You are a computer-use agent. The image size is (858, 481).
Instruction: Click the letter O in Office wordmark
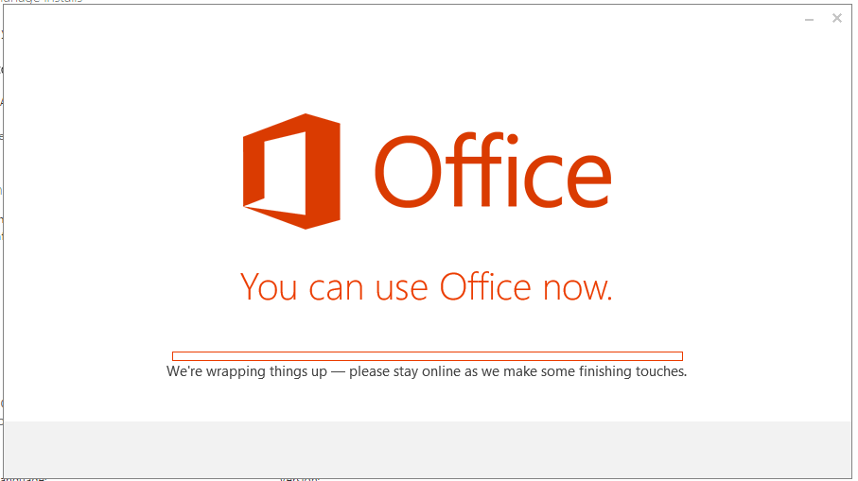point(408,173)
